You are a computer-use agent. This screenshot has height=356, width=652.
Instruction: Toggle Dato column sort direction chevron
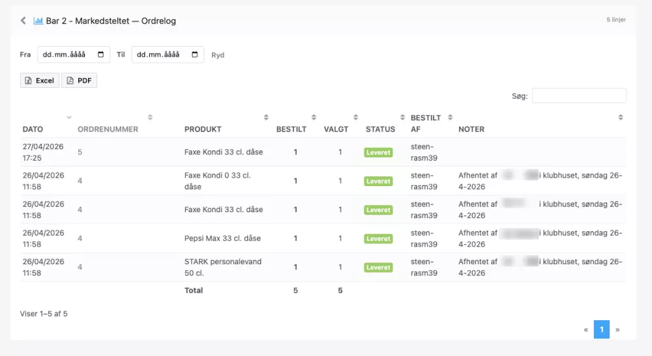click(x=69, y=117)
